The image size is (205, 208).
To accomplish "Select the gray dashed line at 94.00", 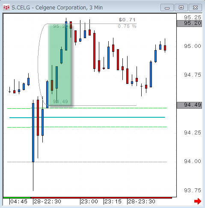I will [x=87, y=162].
